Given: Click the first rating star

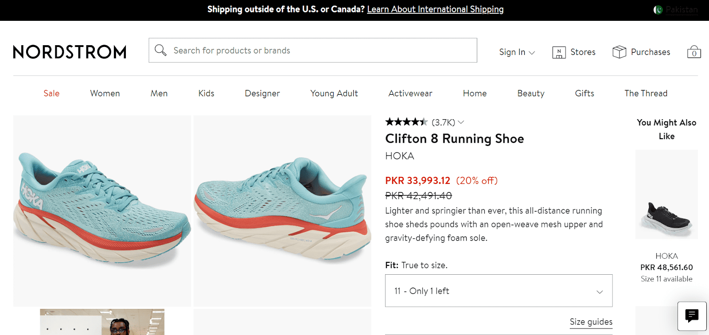Looking at the screenshot, I should [x=389, y=122].
